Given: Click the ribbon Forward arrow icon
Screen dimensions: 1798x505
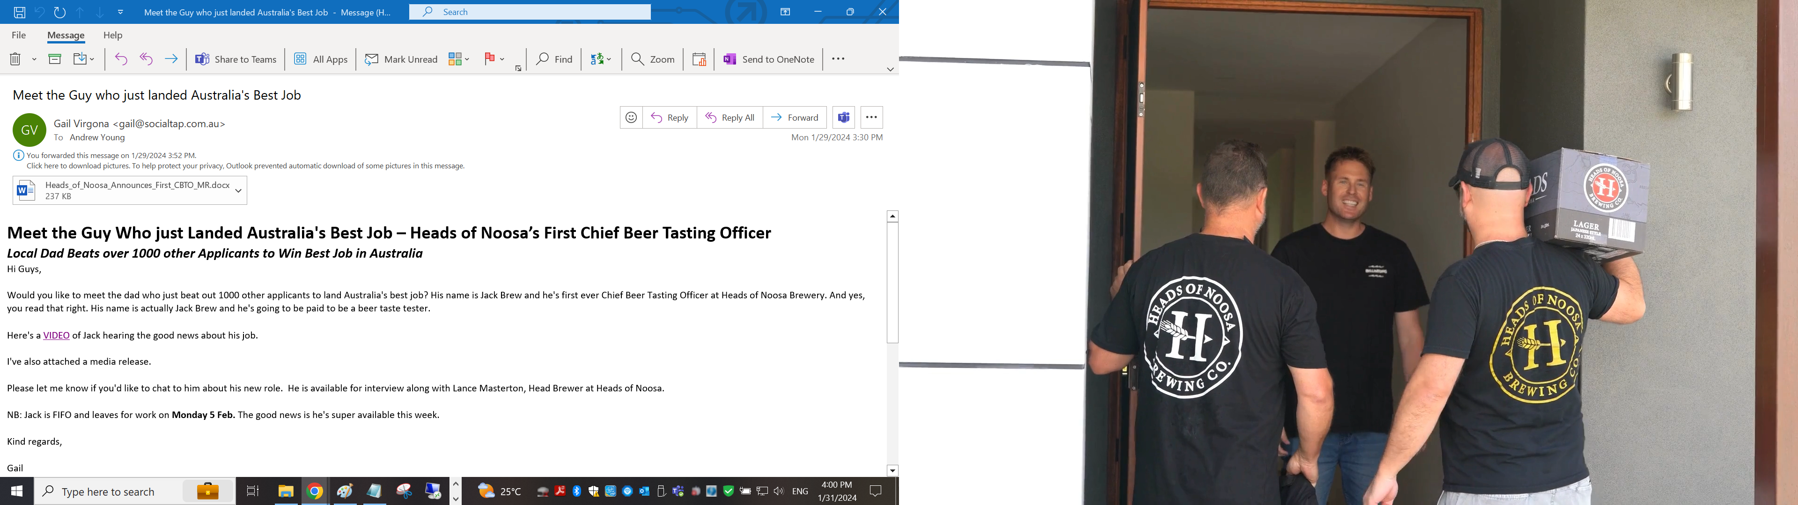Looking at the screenshot, I should pyautogui.click(x=171, y=59).
